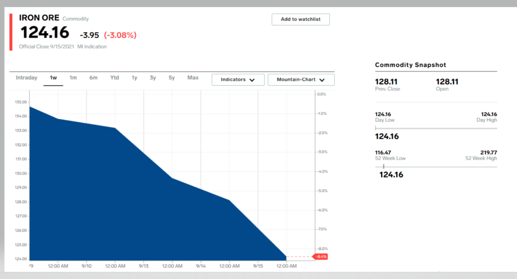Click the 52 Week range slider marker

coord(384,166)
